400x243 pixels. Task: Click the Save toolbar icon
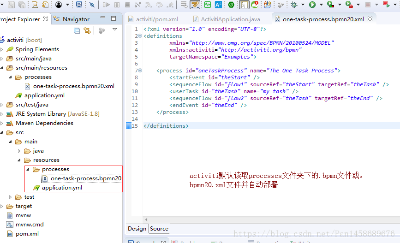[x=11, y=5]
